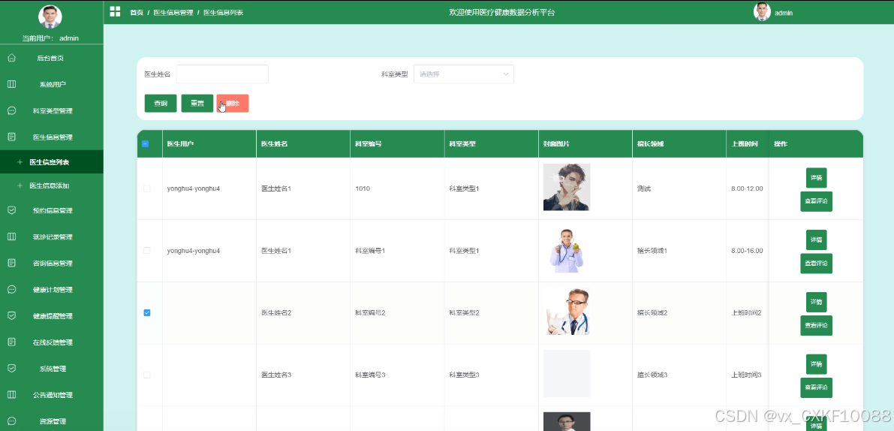
Task: Click the column icon beside 系统用户
Action: coord(11,84)
